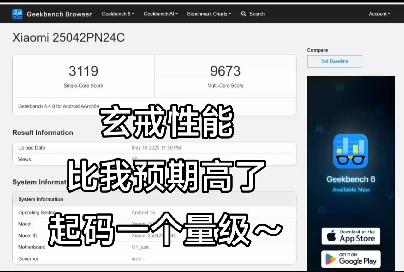The width and height of the screenshot is (404, 272).
Task: Click the Android 15 value
Action: point(143,212)
